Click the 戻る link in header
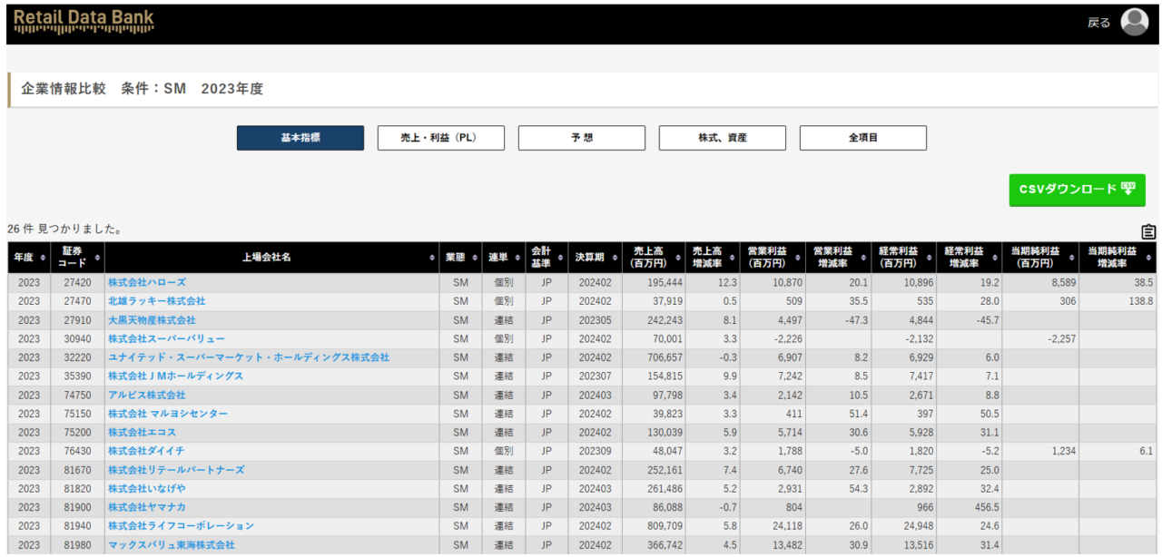This screenshot has height=557, width=1162. [1098, 23]
